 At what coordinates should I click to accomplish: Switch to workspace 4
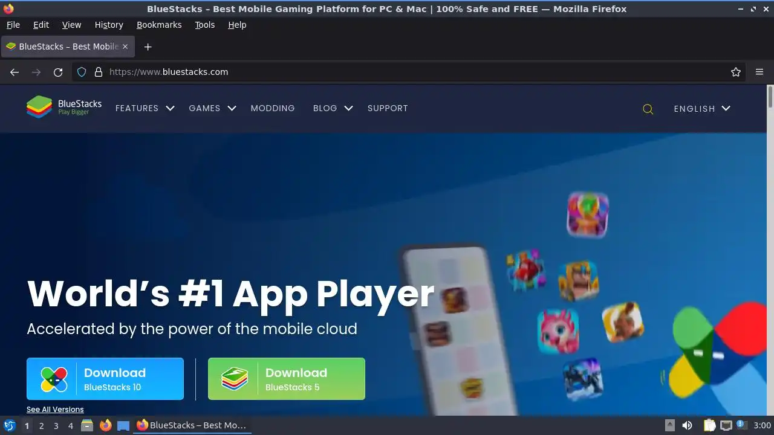[x=70, y=425]
